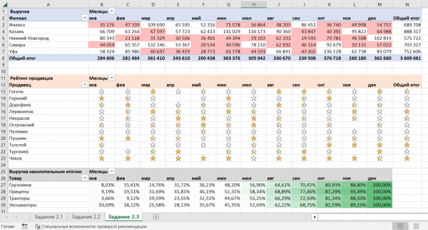
Task: Select январь total 284 606
Action: pos(102,58)
